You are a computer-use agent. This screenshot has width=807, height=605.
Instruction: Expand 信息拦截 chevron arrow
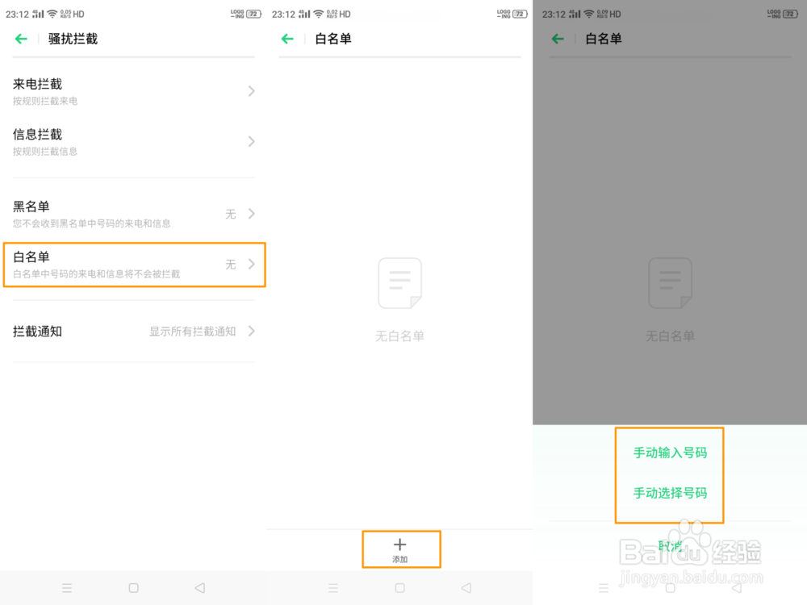251,141
